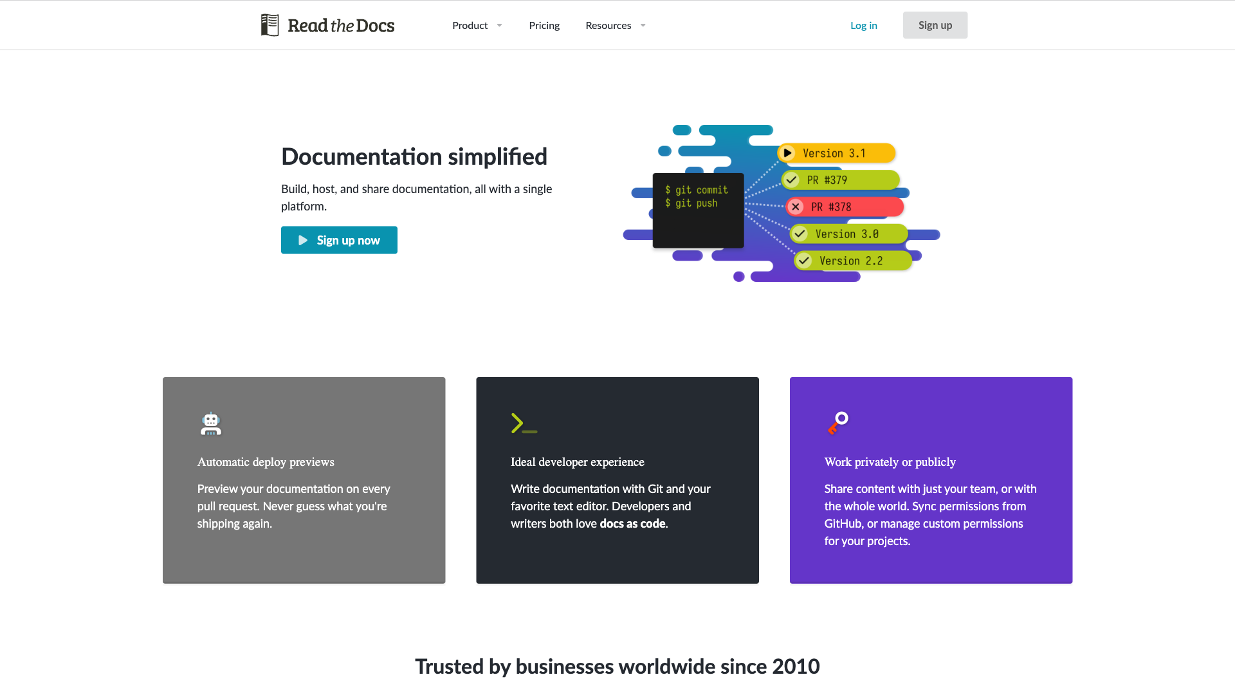The image size is (1235, 695).
Task: Click the checkmark icon beside Version 3.0
Action: click(x=800, y=234)
